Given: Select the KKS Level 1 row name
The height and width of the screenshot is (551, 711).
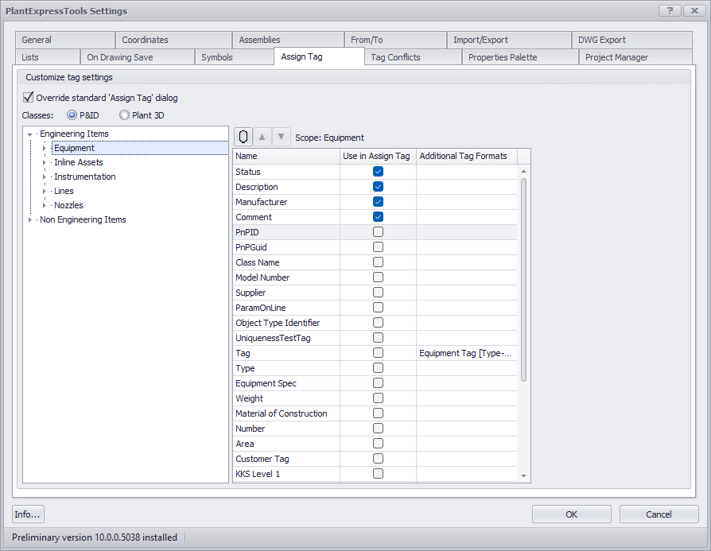Looking at the screenshot, I should 258,474.
